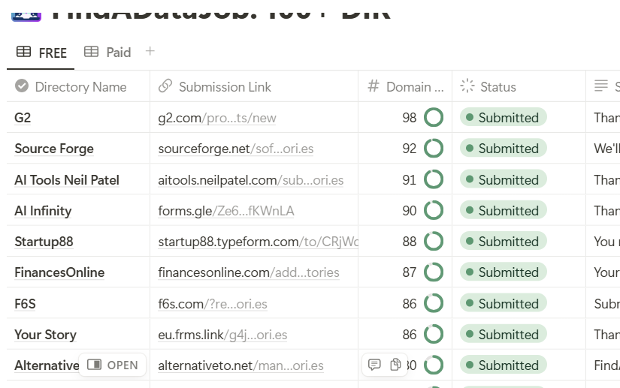This screenshot has width=620, height=388.
Task: Click the comment icon on Alternative row
Action: [x=374, y=365]
